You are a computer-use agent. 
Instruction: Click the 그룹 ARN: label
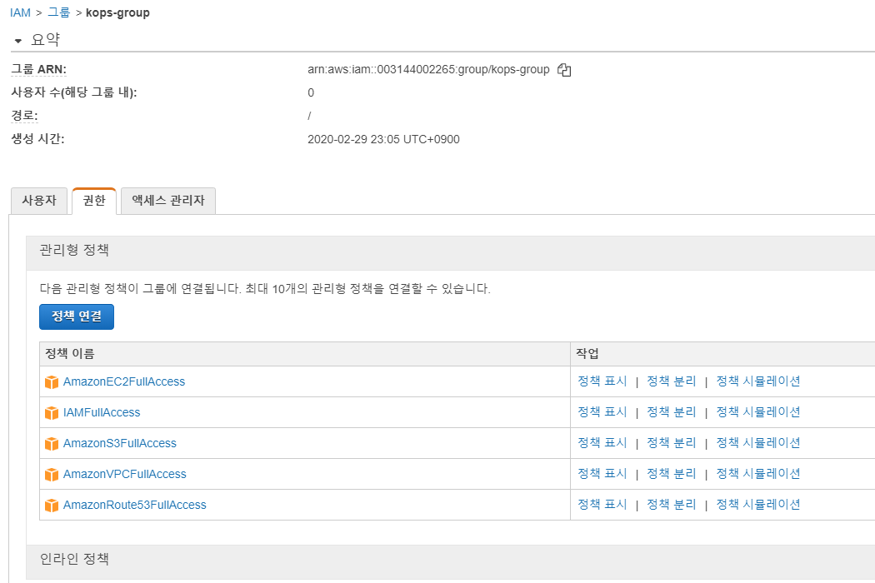pos(39,70)
